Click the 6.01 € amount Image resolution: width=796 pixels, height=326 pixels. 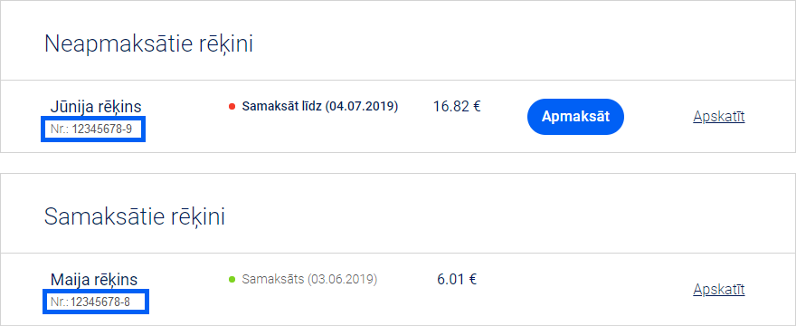click(x=457, y=279)
